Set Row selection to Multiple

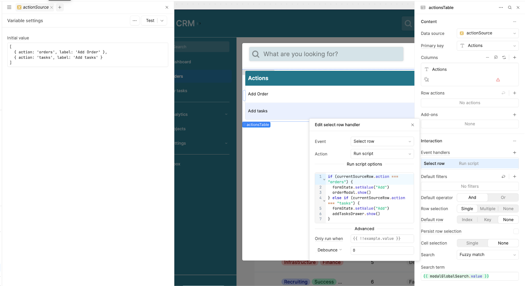click(x=487, y=209)
